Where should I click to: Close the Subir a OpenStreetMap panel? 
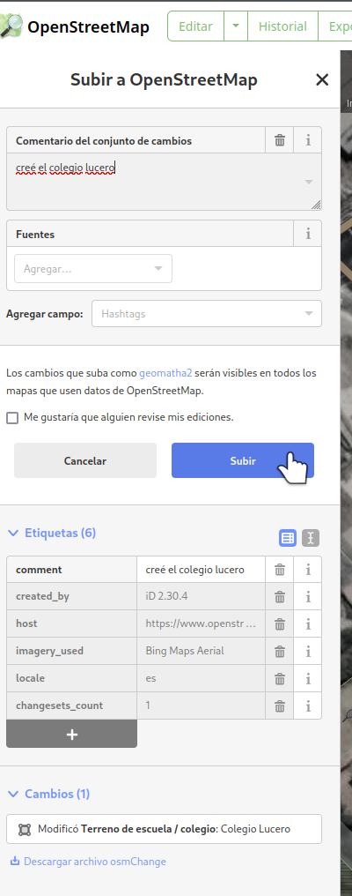322,80
